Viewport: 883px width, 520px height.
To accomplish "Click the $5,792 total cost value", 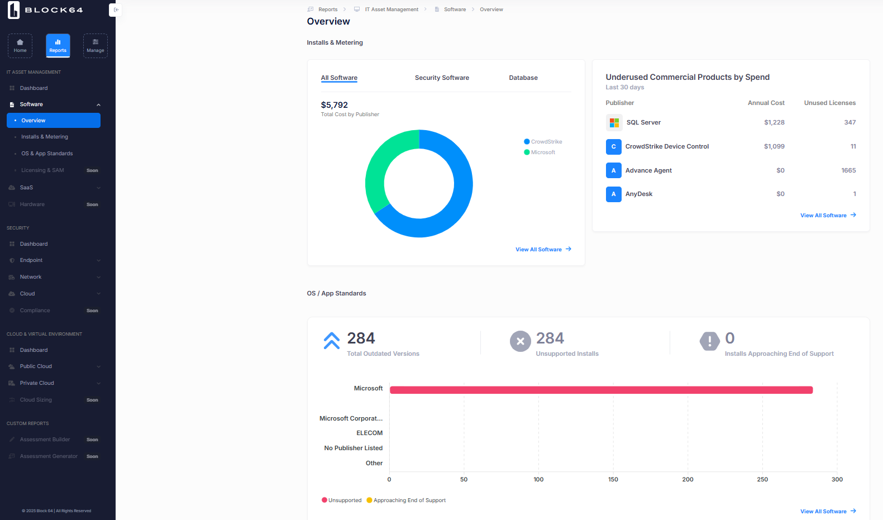I will coord(335,105).
